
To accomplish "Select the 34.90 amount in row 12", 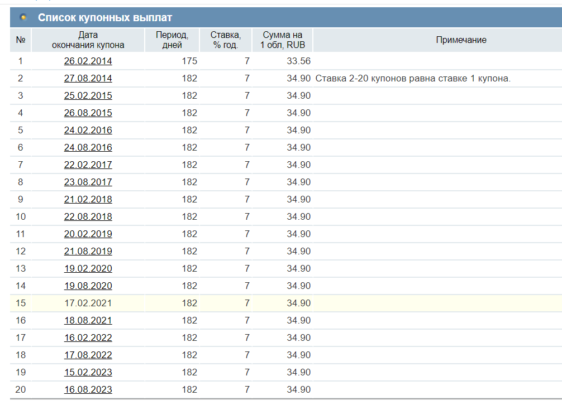I will (298, 251).
